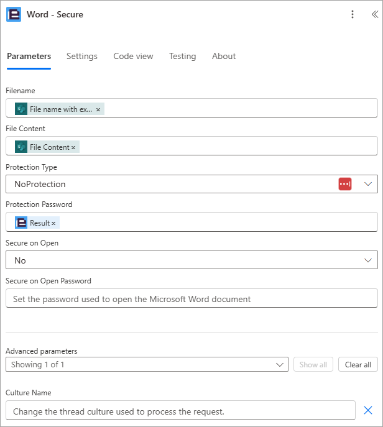Switch to the Settings tab
This screenshot has width=383, height=427.
[81, 56]
